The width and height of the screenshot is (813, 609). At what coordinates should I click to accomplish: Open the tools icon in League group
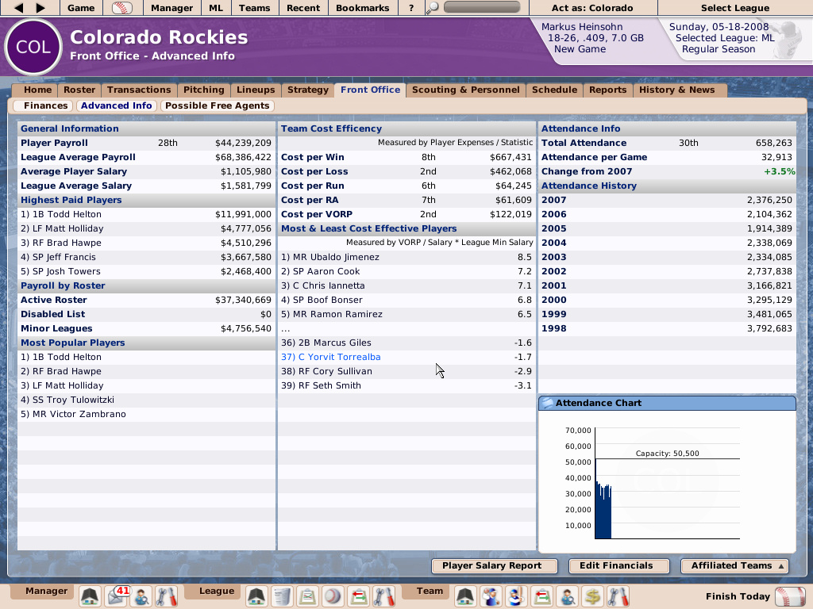coord(384,596)
